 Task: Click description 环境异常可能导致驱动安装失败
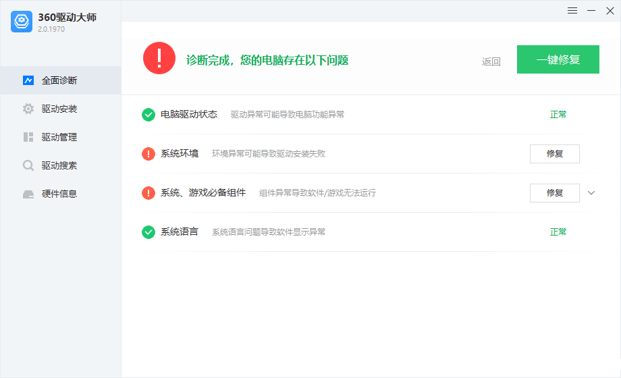pyautogui.click(x=269, y=154)
